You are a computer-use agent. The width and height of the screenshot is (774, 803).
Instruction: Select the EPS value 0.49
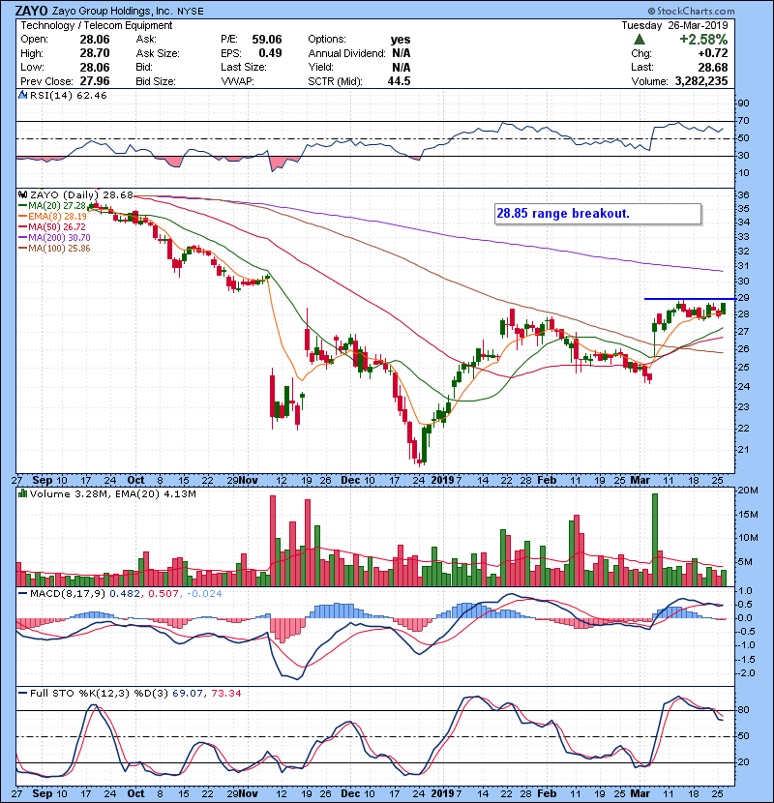coord(270,53)
